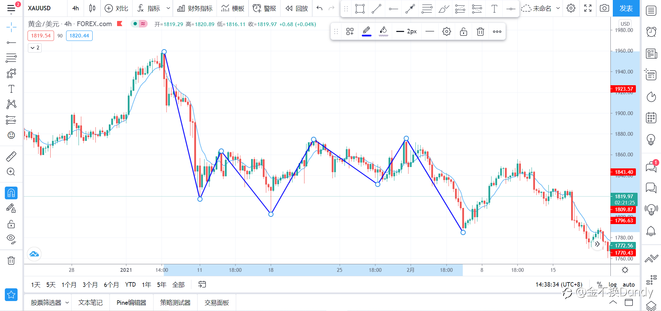Delete all drawings with the left sidebar trash icon
The width and height of the screenshot is (661, 311).
point(11,260)
